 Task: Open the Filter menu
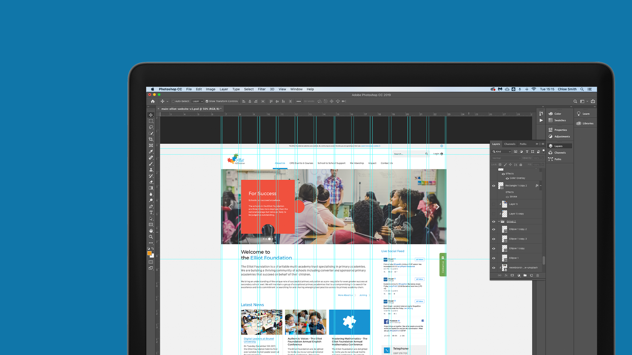click(x=261, y=89)
